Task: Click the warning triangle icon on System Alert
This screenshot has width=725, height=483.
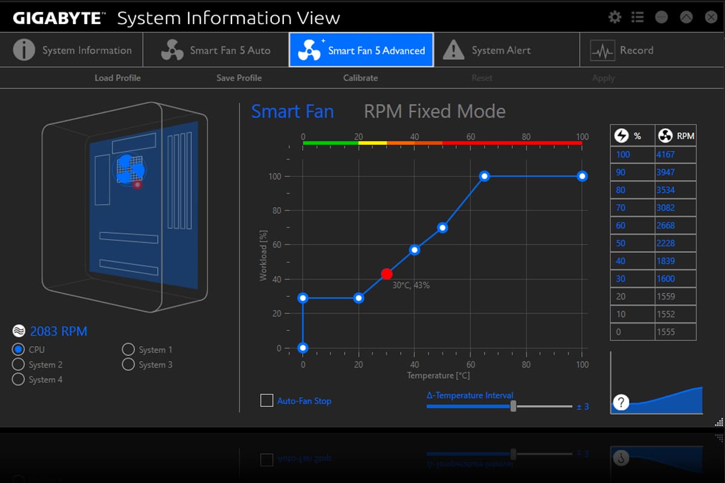Action: tap(454, 50)
